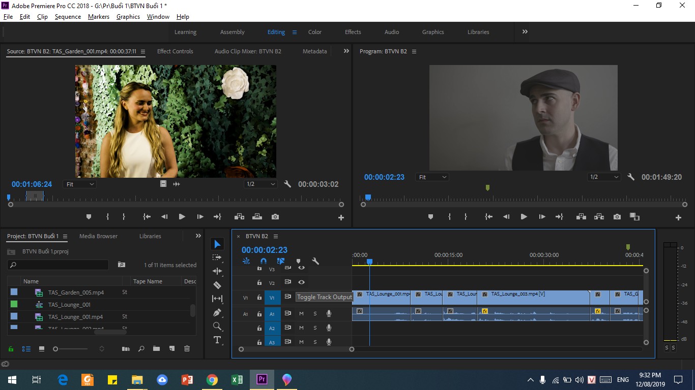695x390 pixels.
Task: Mute audio track A1
Action: pos(301,314)
